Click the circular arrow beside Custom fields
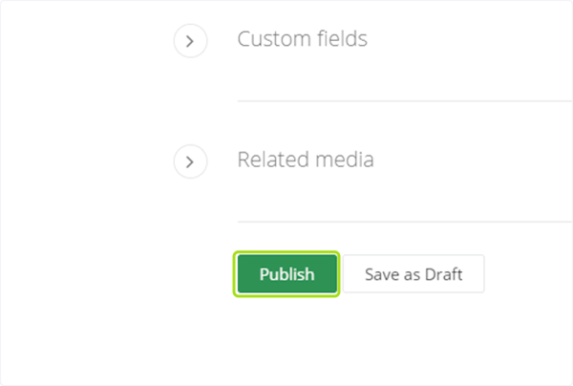 (x=190, y=41)
